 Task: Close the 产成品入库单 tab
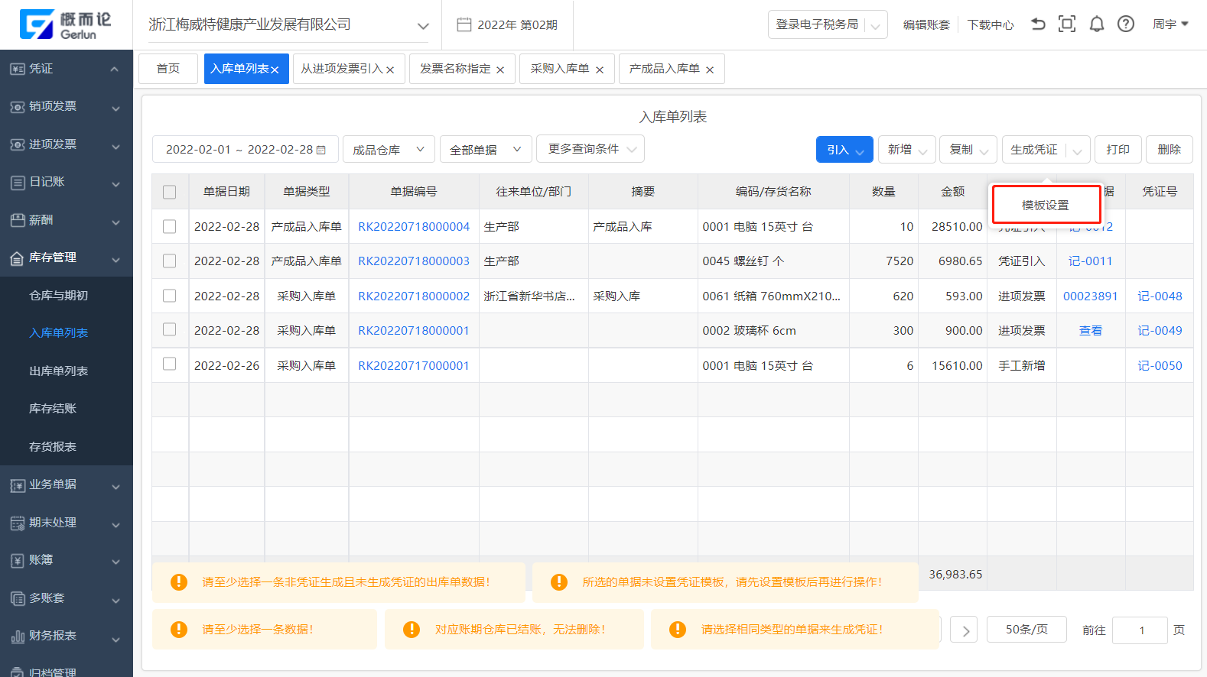[x=710, y=70]
